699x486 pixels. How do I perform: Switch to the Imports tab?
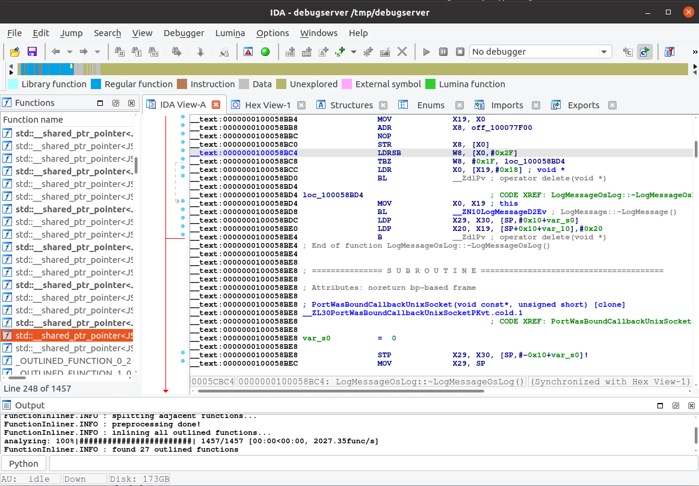(507, 105)
